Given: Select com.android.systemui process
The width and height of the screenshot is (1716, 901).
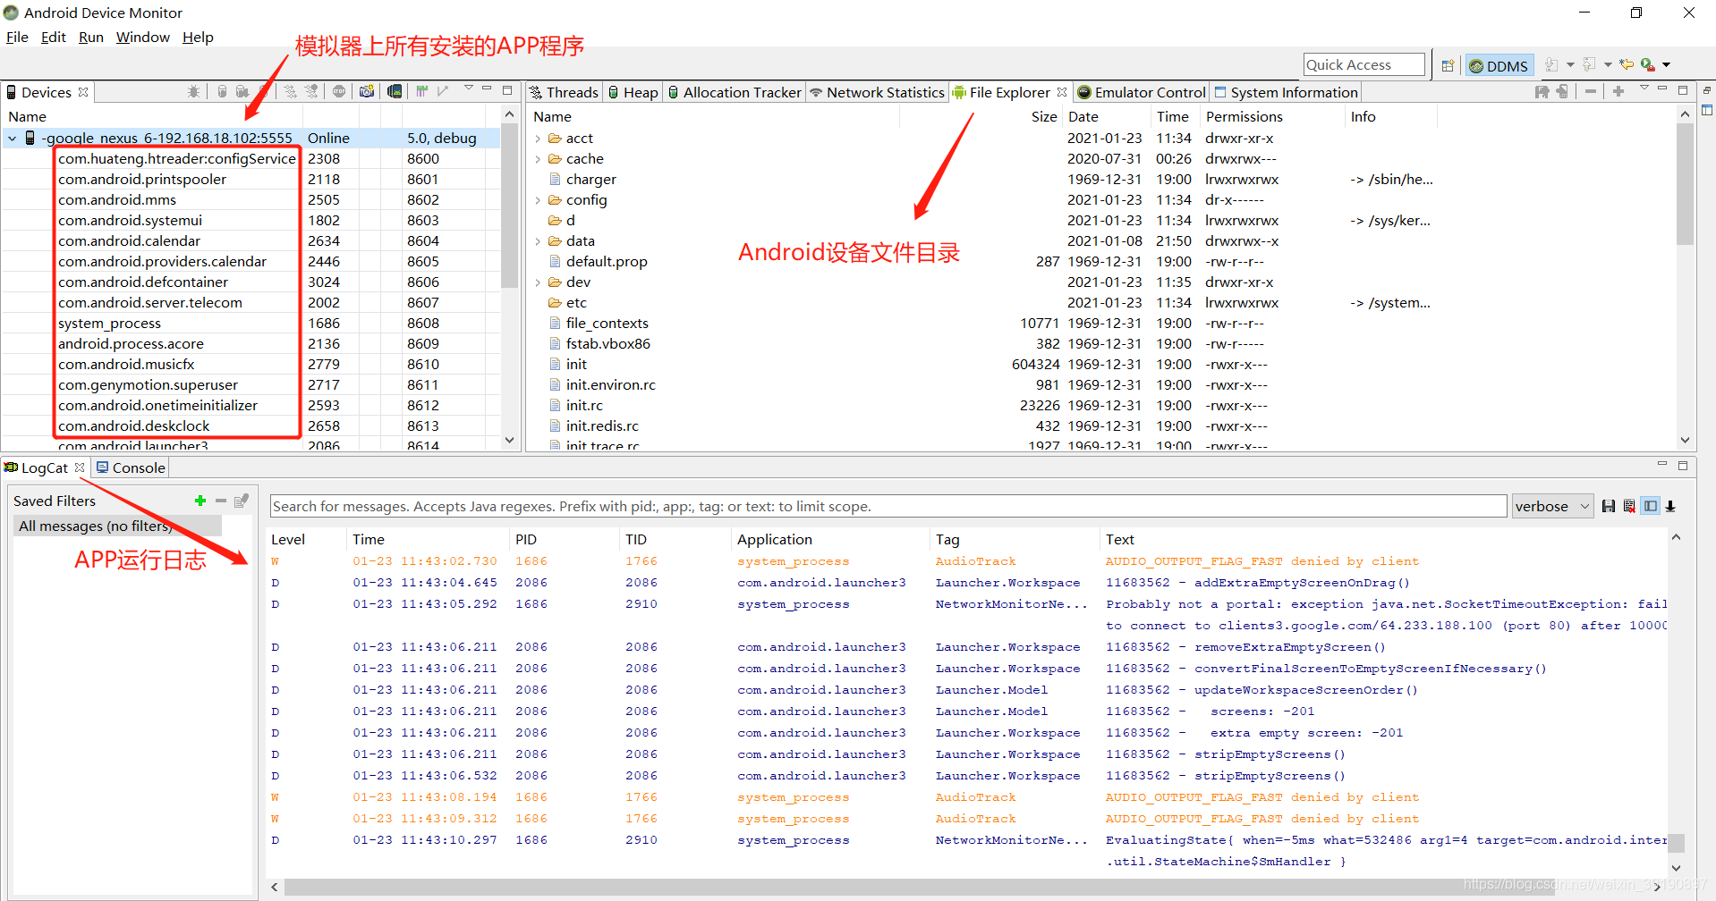Looking at the screenshot, I should [x=130, y=221].
